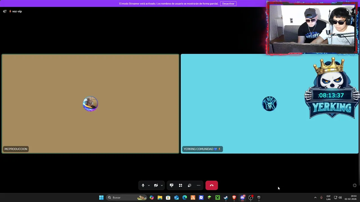Open the Windows Start menu
This screenshot has height=202, width=360.
(101, 198)
